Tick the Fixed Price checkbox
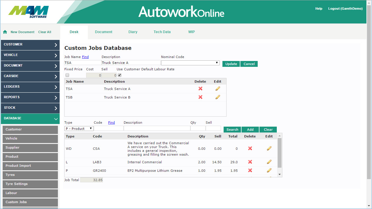The height and width of the screenshot is (209, 372). pos(67,75)
